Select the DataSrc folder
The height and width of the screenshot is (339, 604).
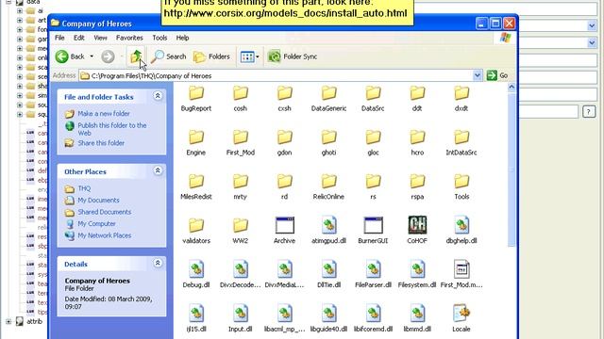[x=373, y=99]
